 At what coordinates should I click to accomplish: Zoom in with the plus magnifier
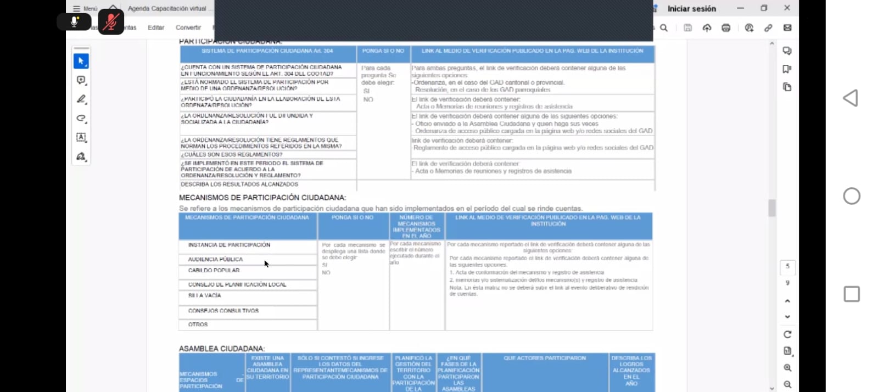(x=787, y=368)
